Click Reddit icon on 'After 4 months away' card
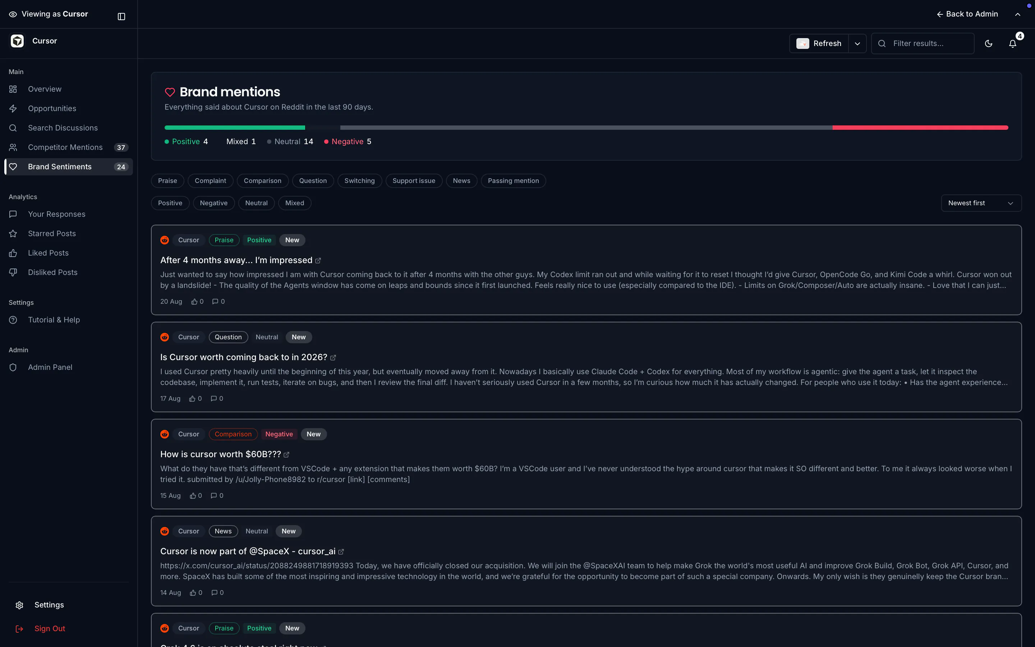The image size is (1035, 647). [165, 240]
